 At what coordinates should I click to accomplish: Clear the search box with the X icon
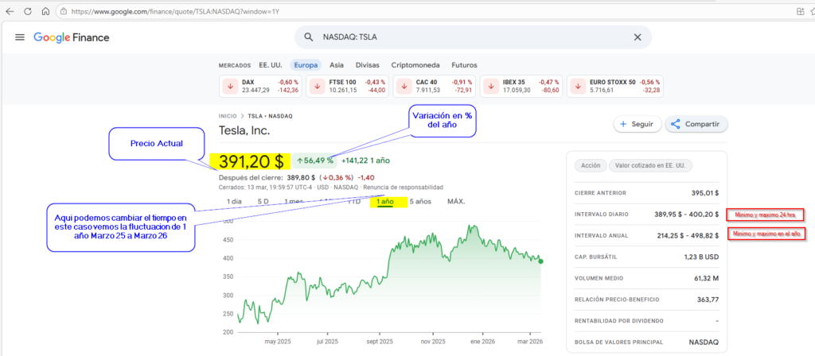tap(637, 37)
